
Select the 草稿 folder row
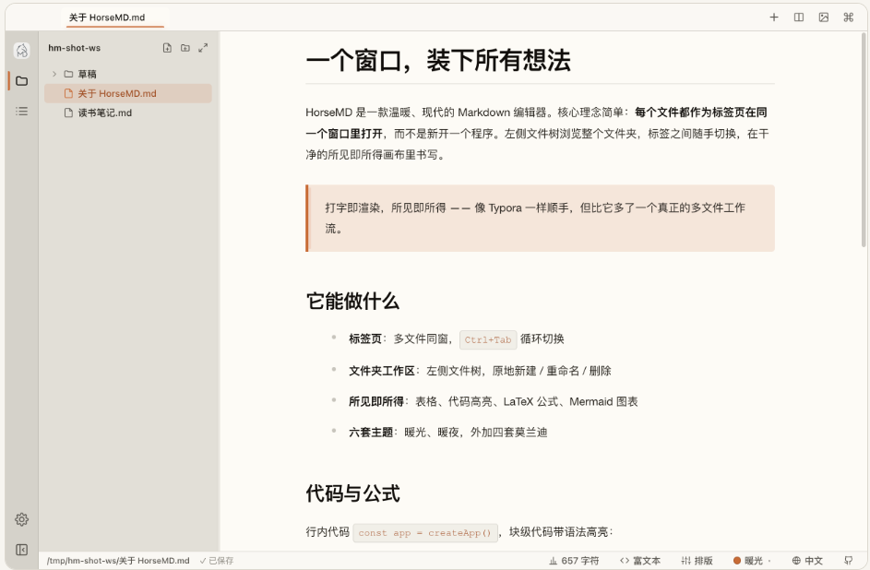pyautogui.click(x=128, y=74)
